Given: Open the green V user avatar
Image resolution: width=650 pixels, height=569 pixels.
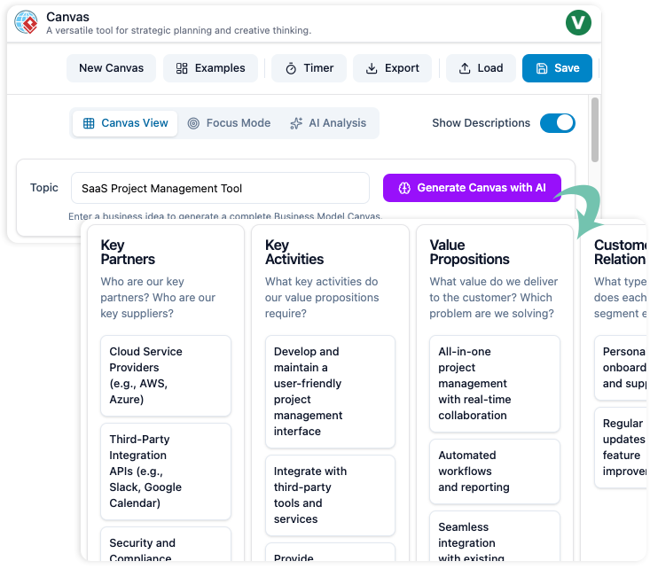Looking at the screenshot, I should coord(578,22).
